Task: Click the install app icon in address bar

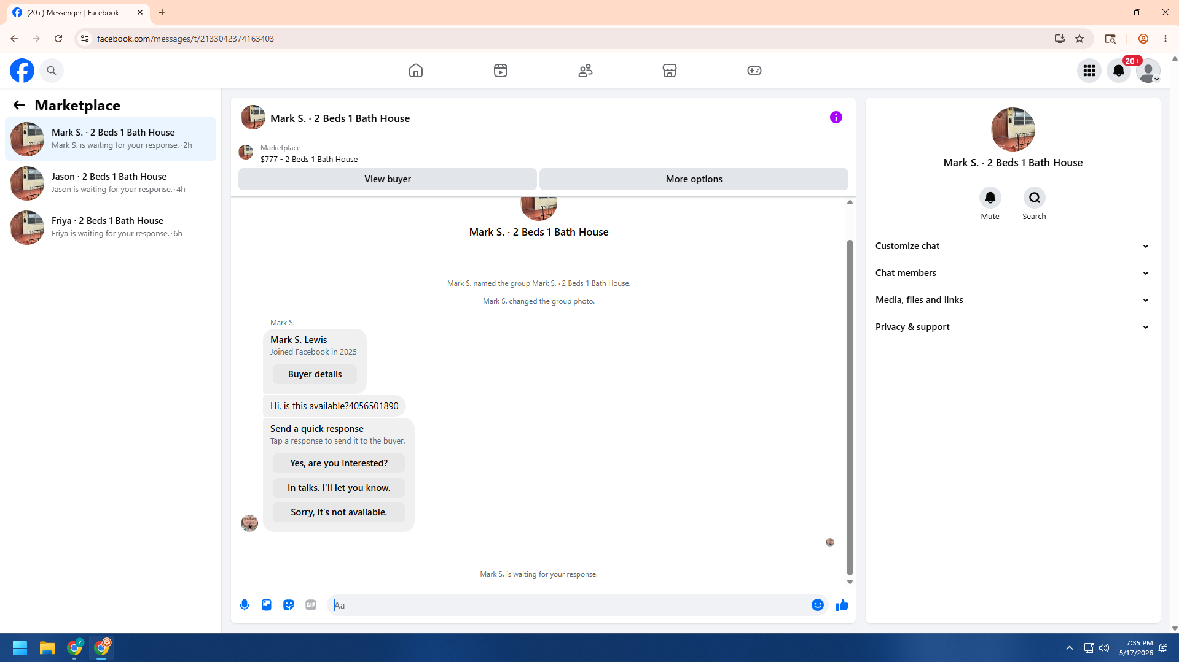Action: pyautogui.click(x=1060, y=39)
